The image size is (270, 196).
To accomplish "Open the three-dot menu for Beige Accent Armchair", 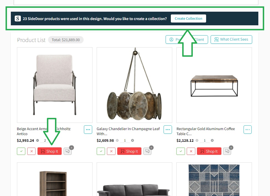I will click(88, 130).
